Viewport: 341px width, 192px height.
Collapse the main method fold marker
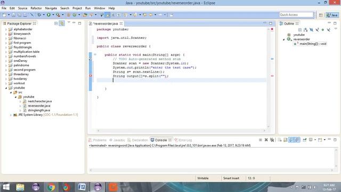95,54
